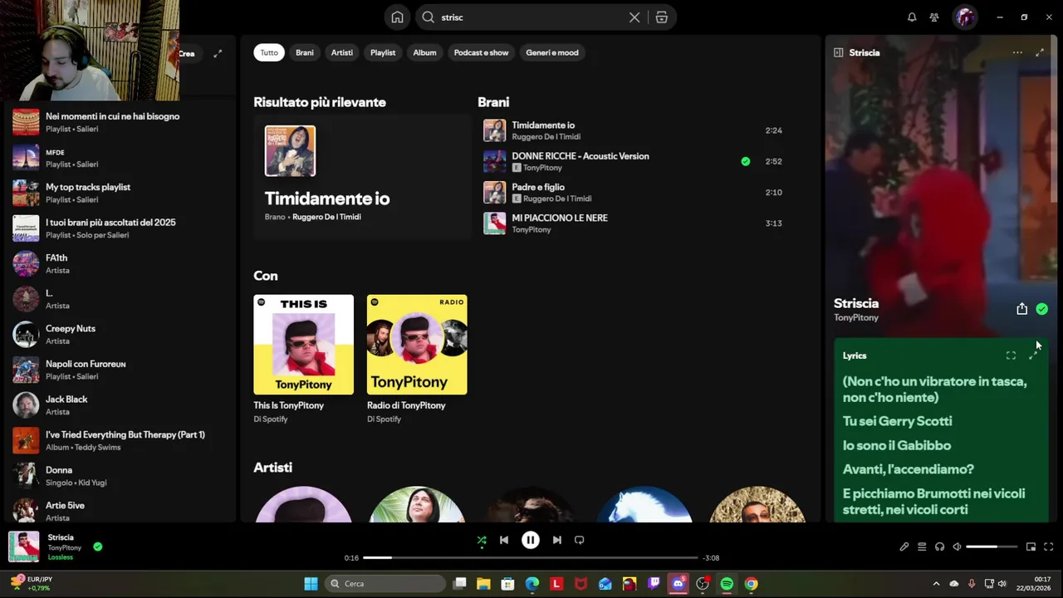Skip to next track
The image size is (1063, 598).
pos(557,540)
